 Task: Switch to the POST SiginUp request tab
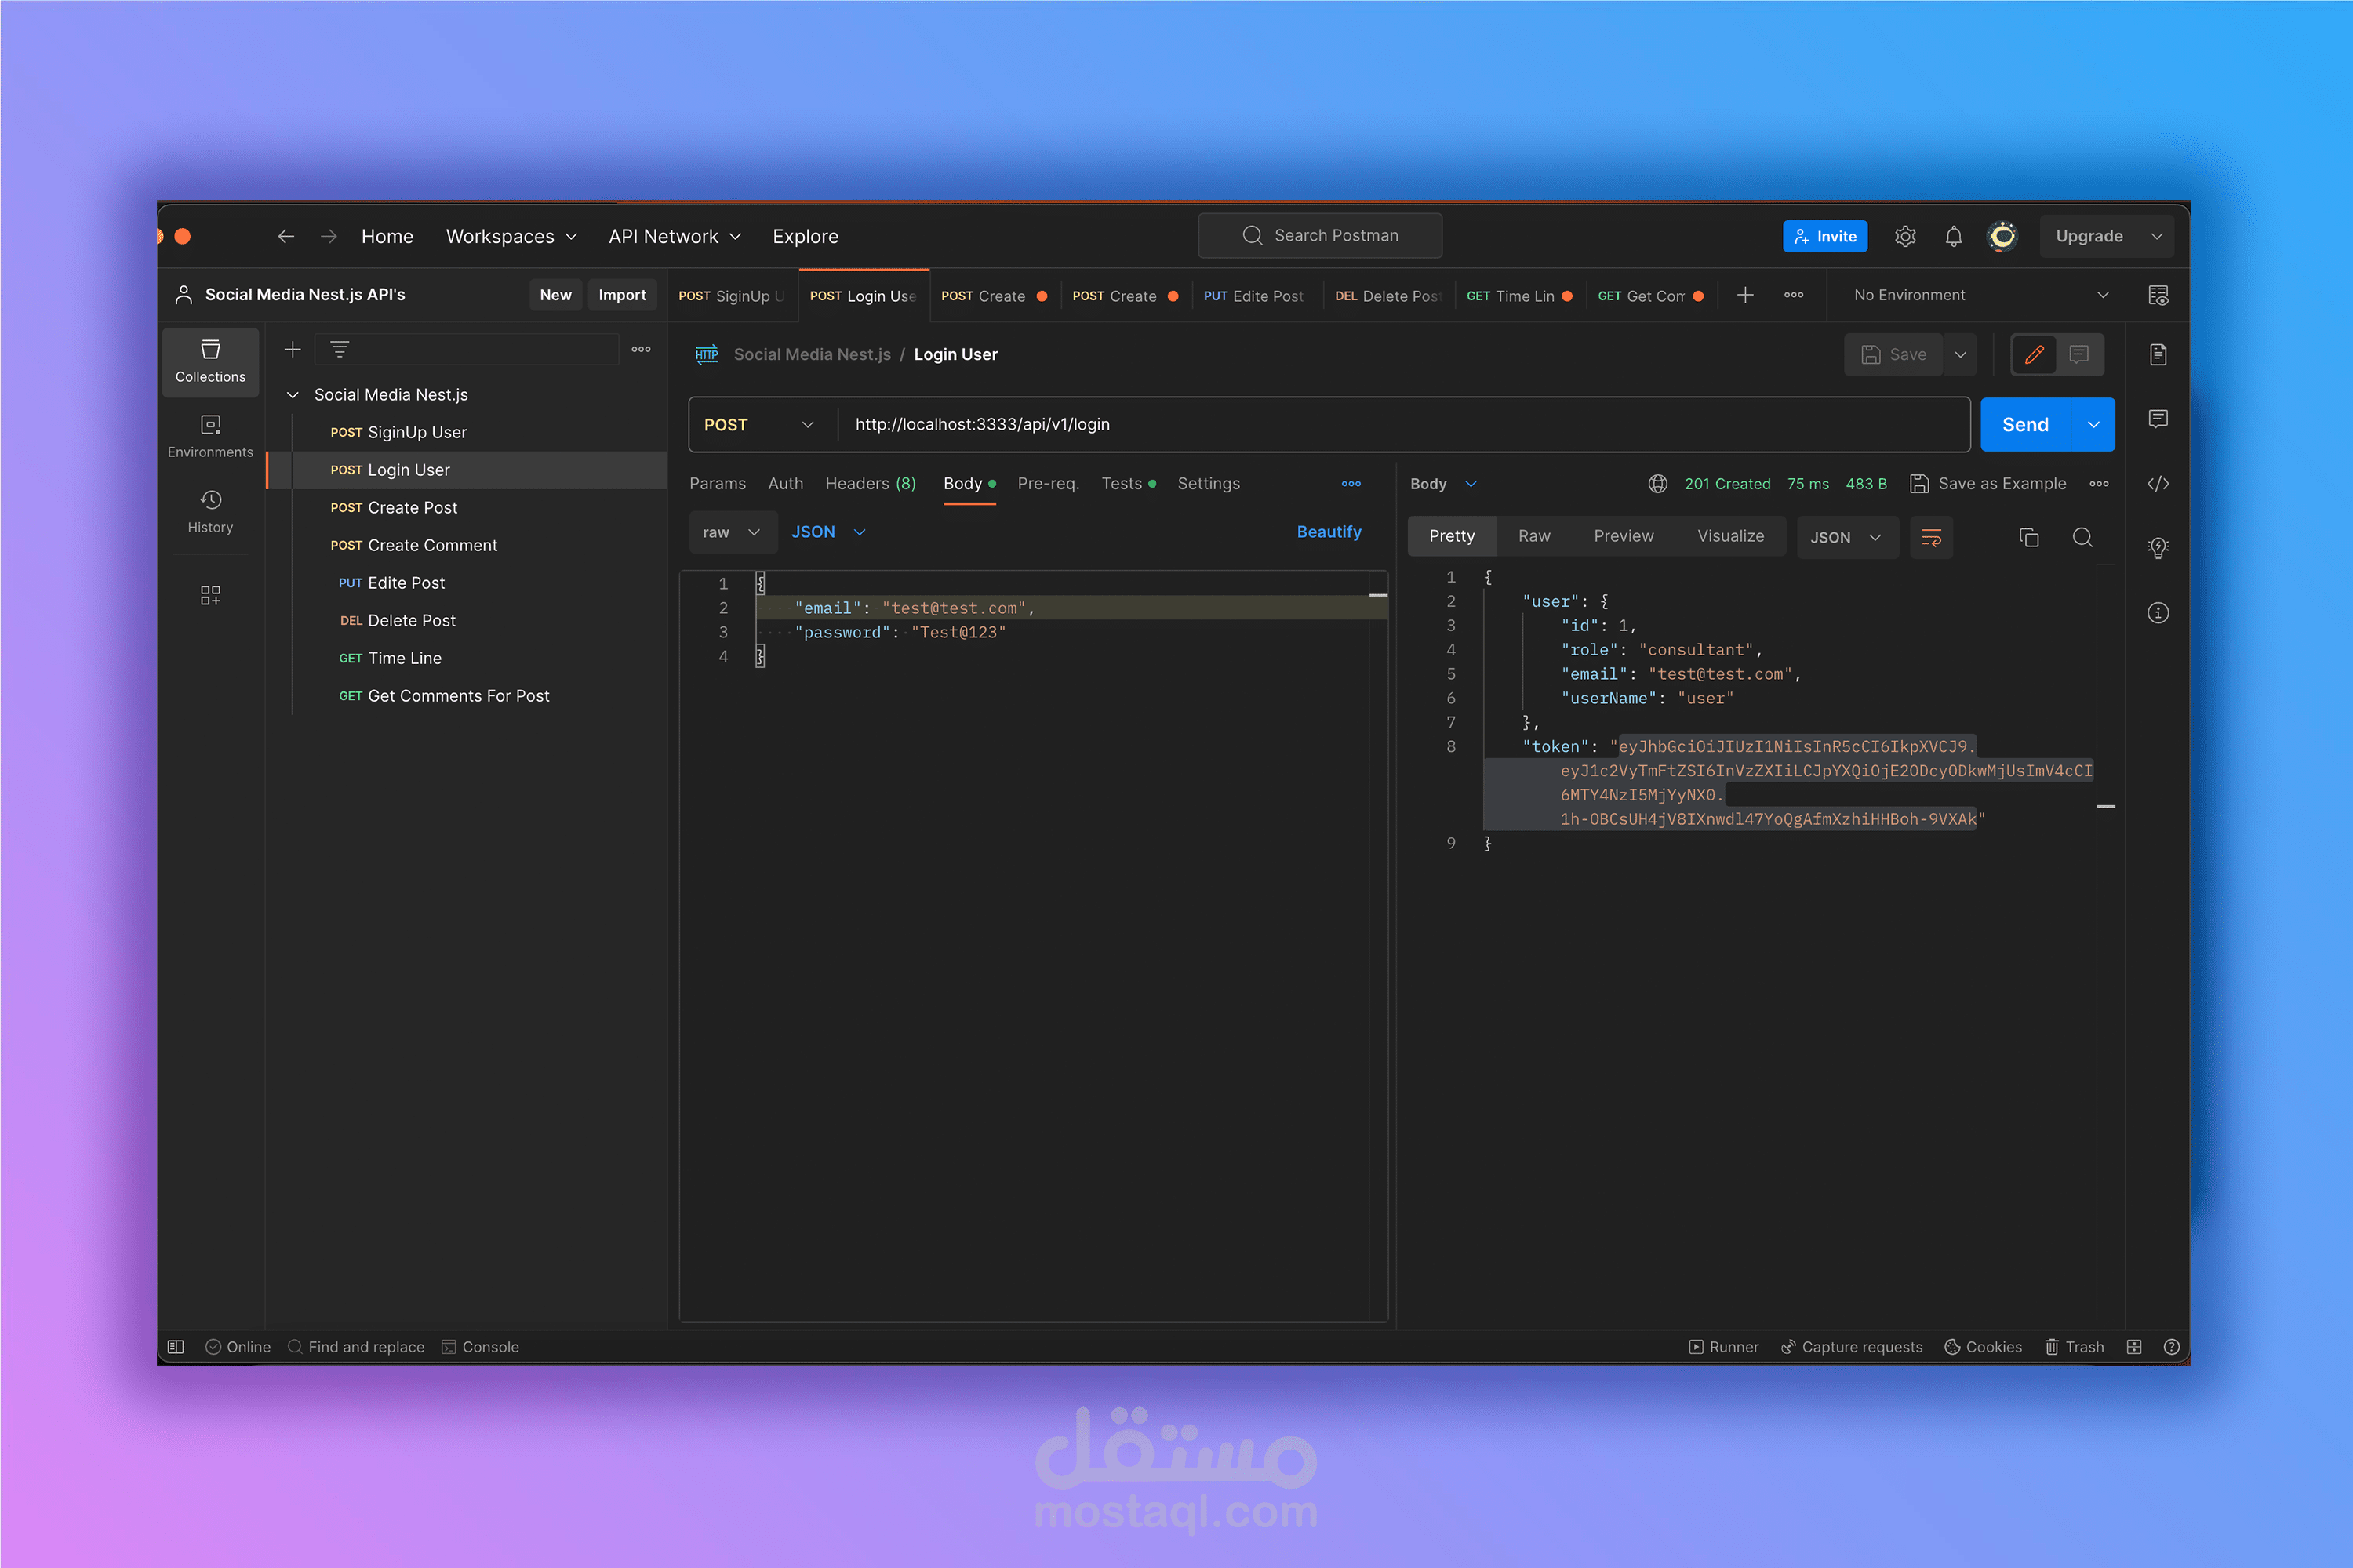(730, 296)
